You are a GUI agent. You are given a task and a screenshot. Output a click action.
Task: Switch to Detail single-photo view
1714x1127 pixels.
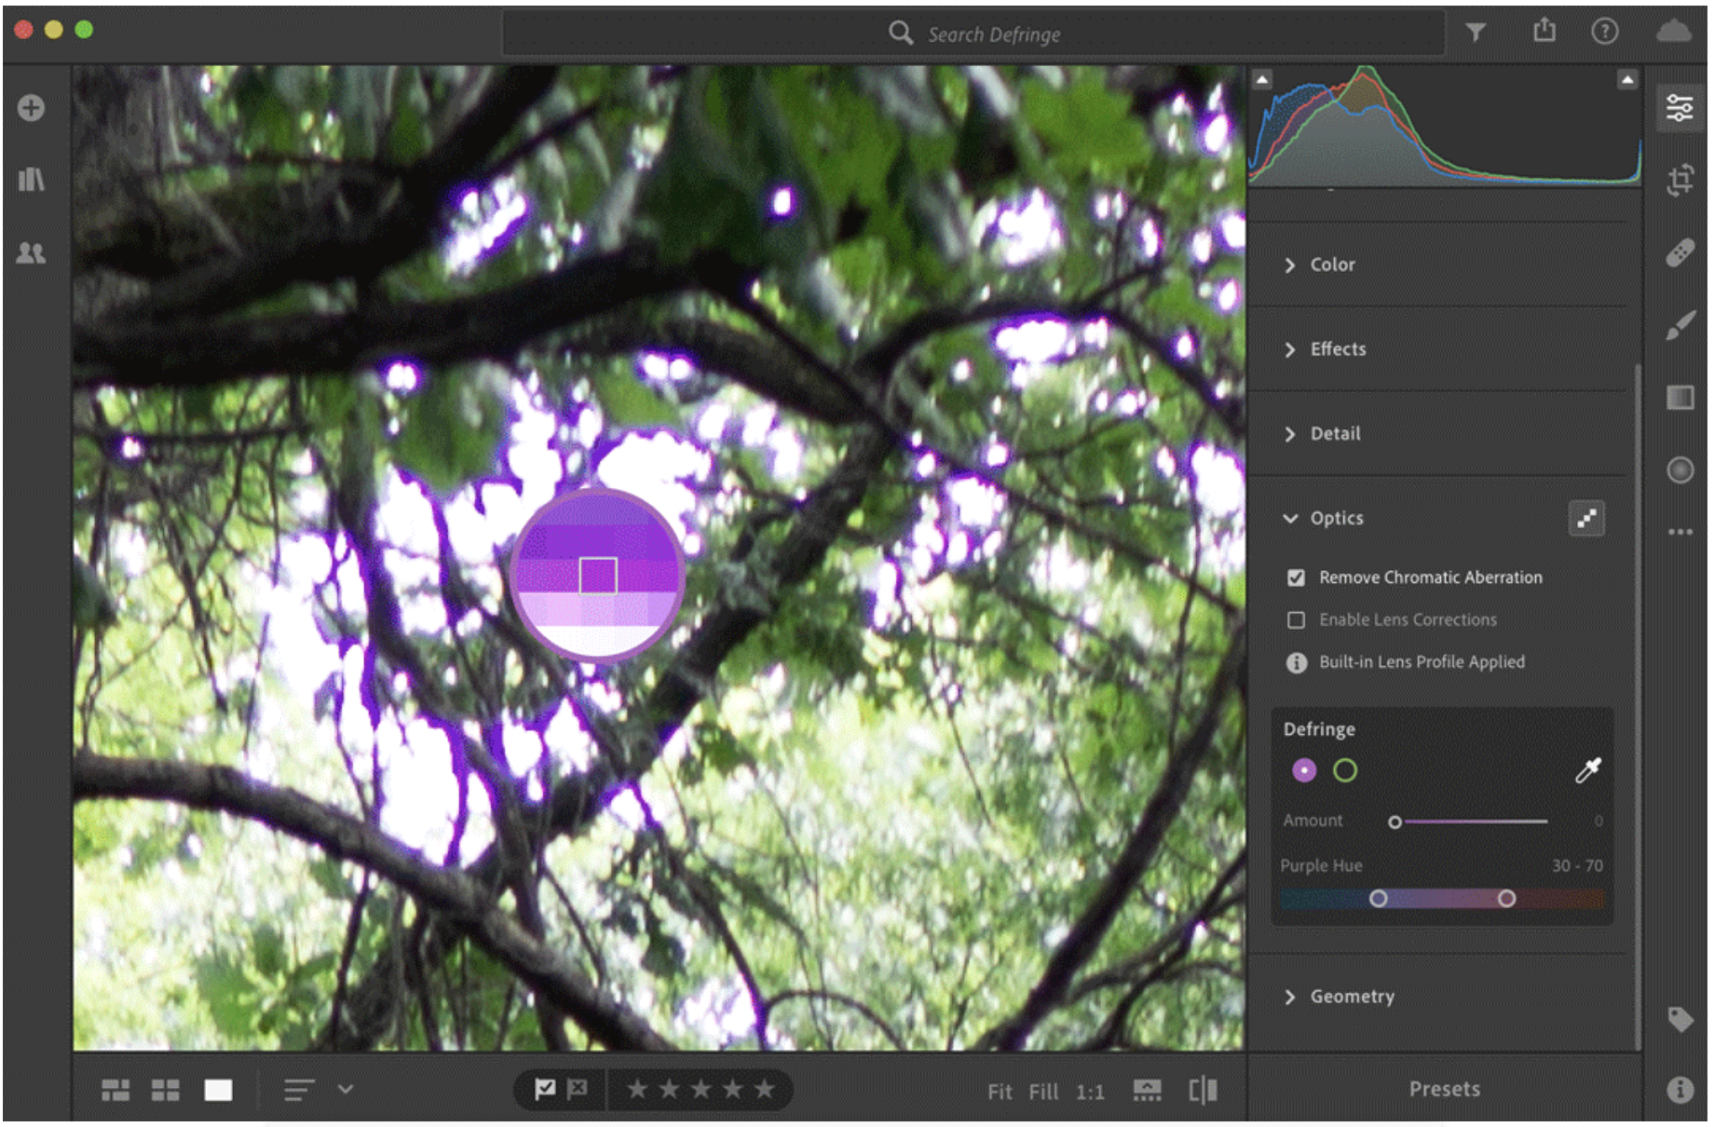click(x=218, y=1090)
